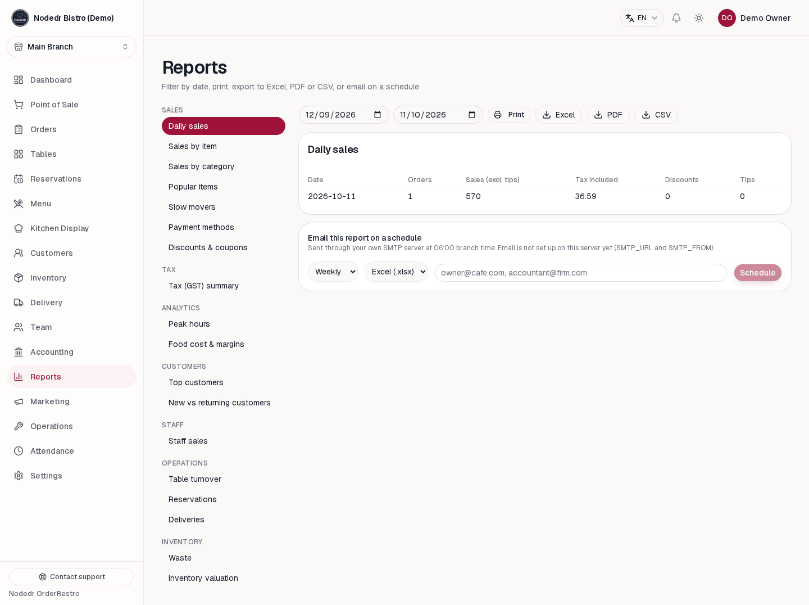Focus the email recipients input field
The width and height of the screenshot is (809, 605).
click(x=581, y=273)
